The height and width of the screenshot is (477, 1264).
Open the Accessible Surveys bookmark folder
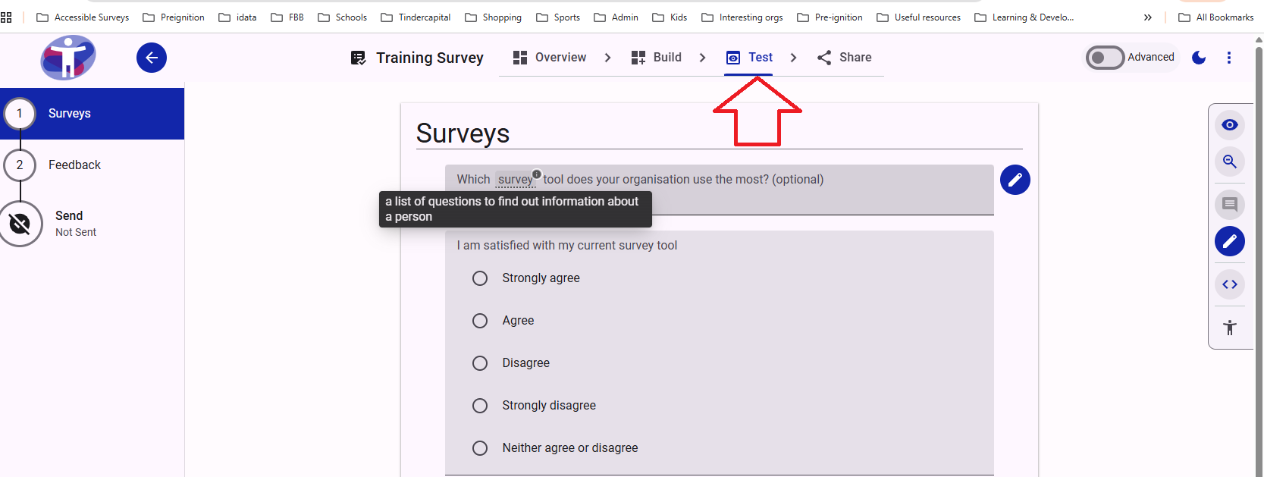[x=83, y=17]
